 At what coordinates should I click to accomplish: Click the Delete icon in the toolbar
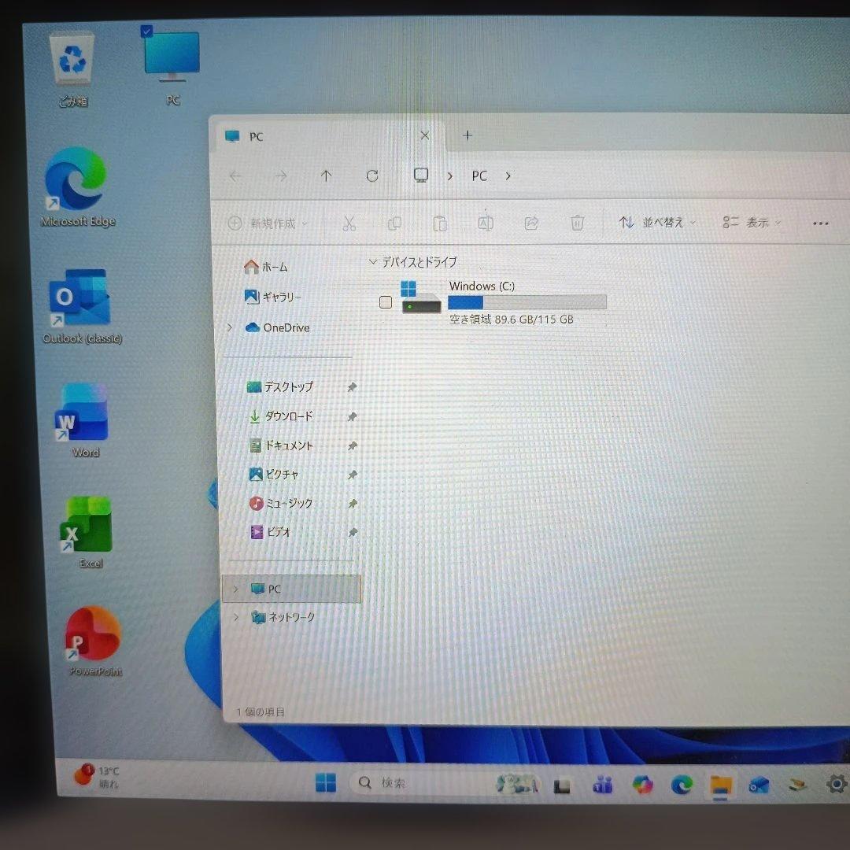pos(577,223)
